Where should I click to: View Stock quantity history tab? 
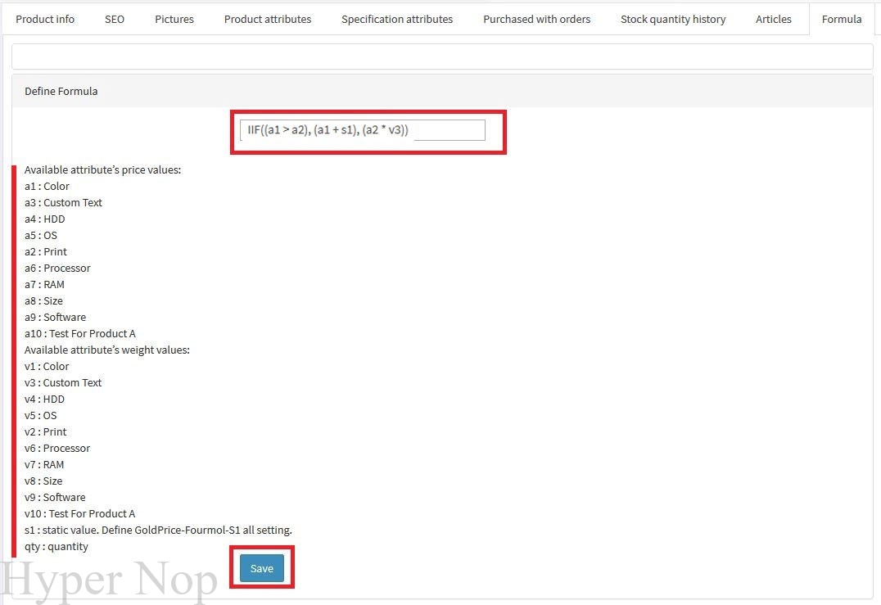click(x=673, y=19)
